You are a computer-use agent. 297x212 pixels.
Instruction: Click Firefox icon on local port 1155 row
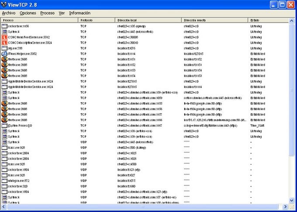tap(4, 104)
